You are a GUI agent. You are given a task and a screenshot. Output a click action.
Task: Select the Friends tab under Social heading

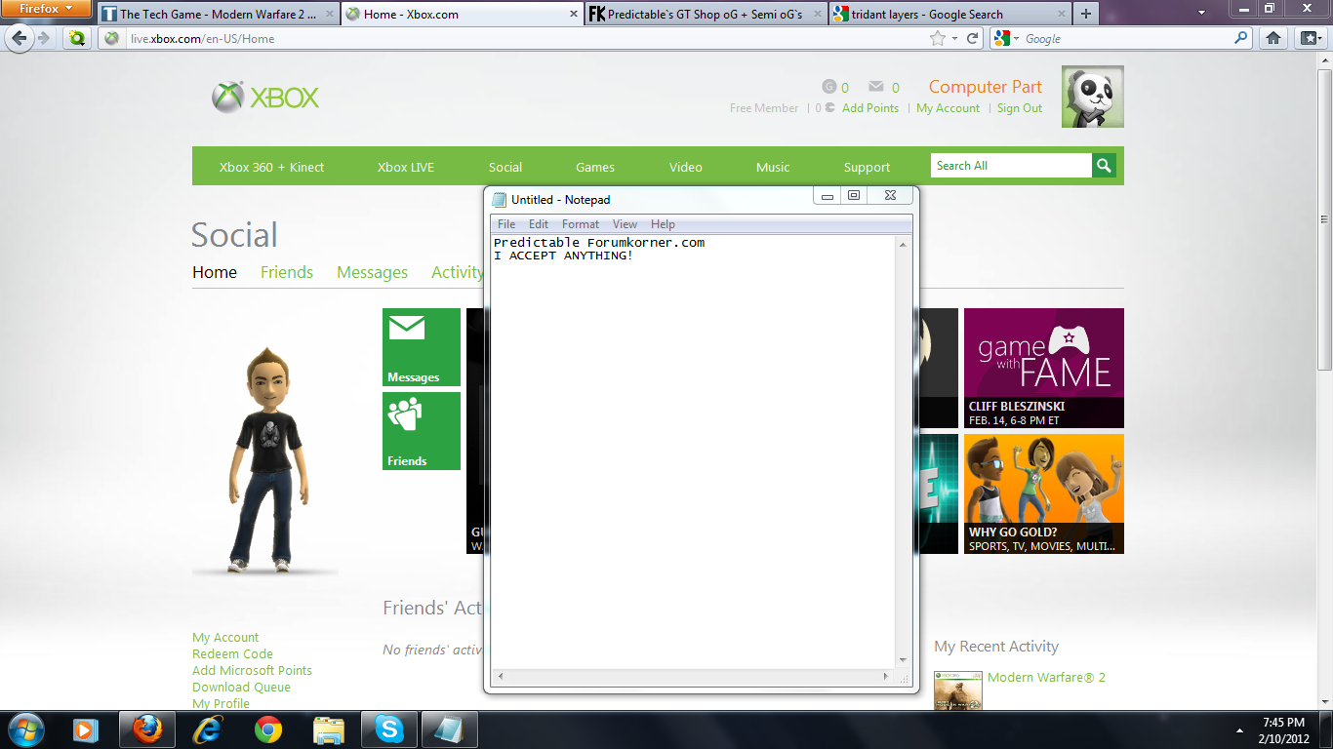click(287, 272)
